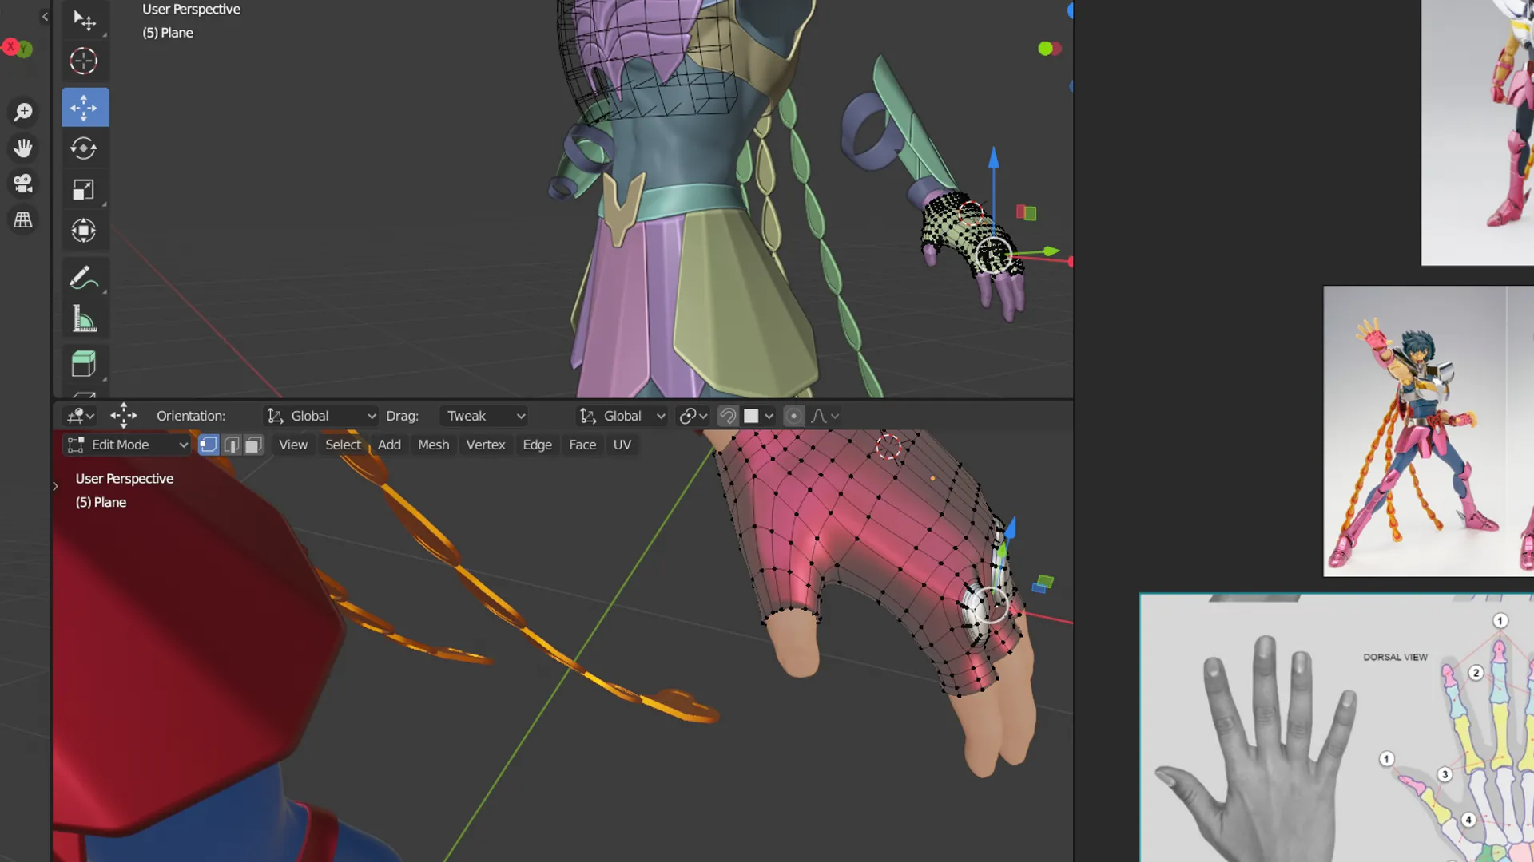1534x862 pixels.
Task: Click the green Y axis arrow of upper gizmo
Action: (x=1051, y=251)
